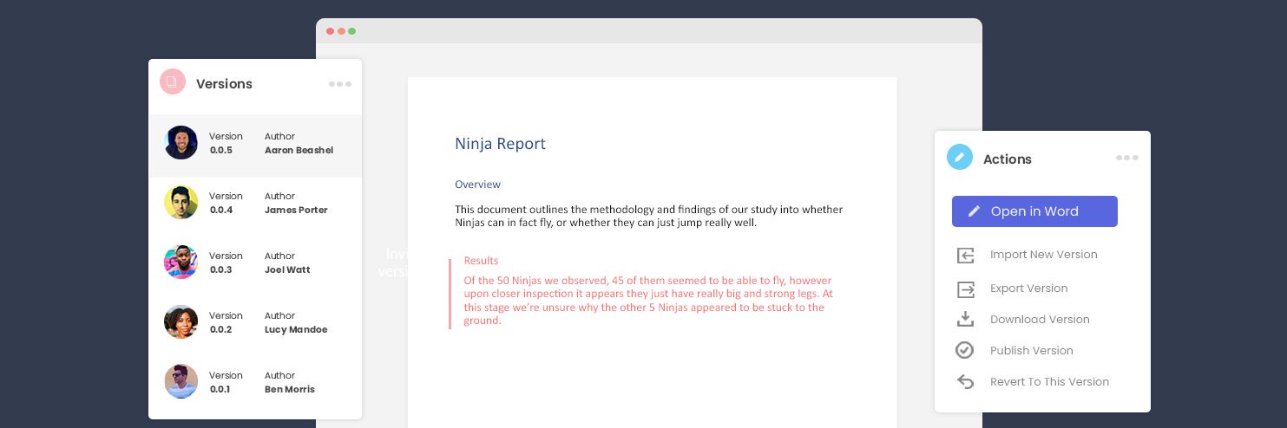Open the Versions panel three-dot menu
The width and height of the screenshot is (1287, 428).
point(340,84)
